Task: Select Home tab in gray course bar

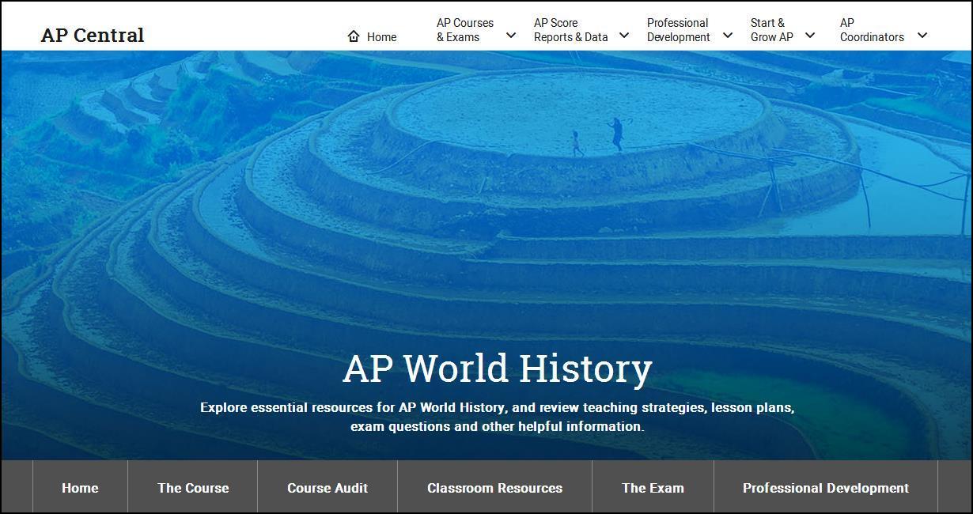Action: pos(80,488)
